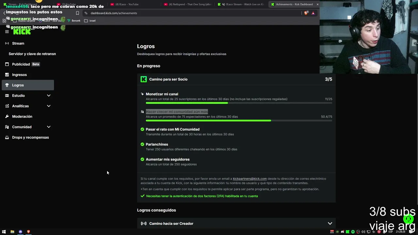Click the green check beside Parlanchines
The image size is (418, 235).
tap(142, 144)
